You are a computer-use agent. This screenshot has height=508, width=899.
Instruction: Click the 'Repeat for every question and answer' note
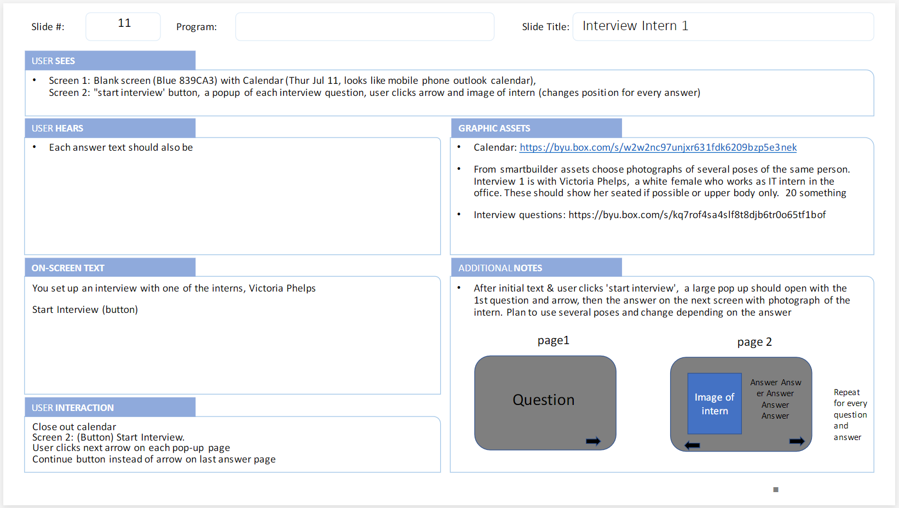(x=850, y=415)
